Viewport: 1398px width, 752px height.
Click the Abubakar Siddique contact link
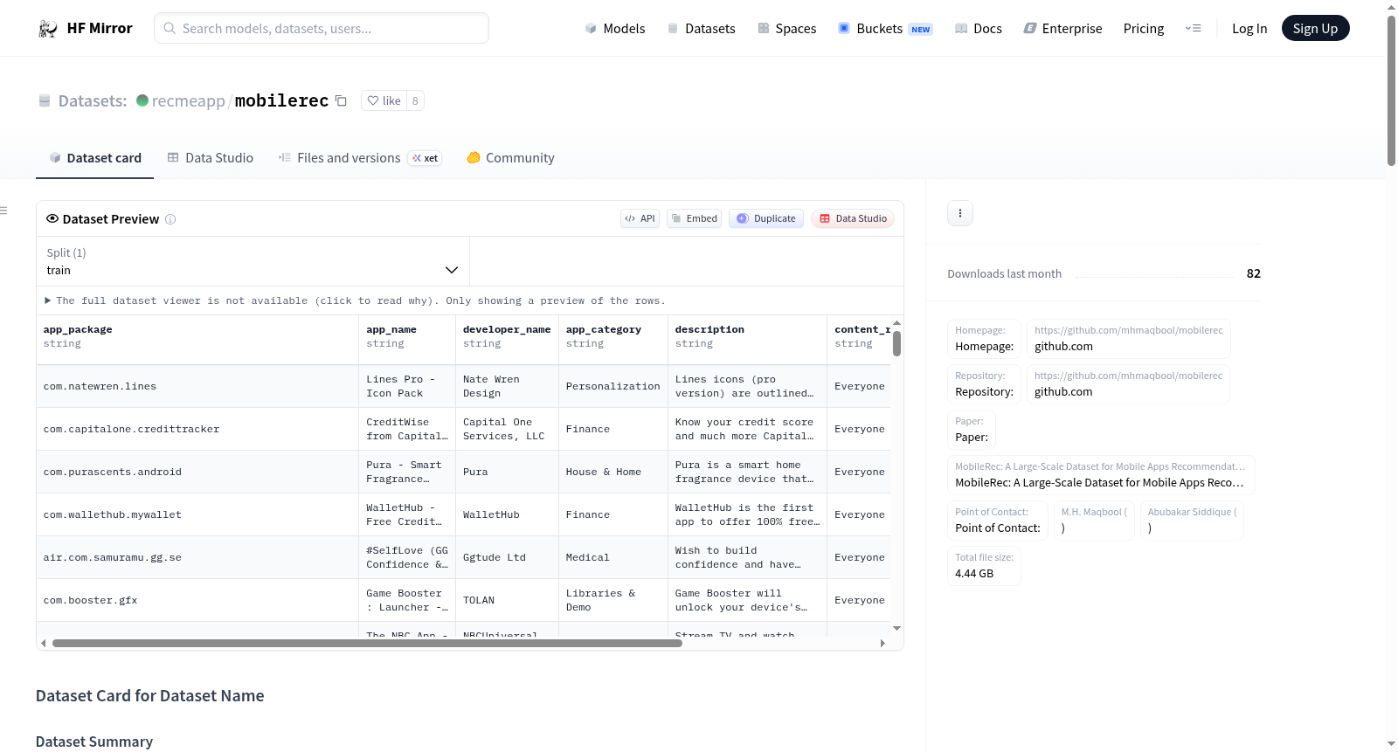[x=1192, y=521]
